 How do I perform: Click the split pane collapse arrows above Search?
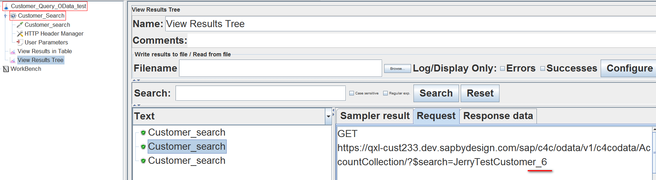tap(136, 80)
